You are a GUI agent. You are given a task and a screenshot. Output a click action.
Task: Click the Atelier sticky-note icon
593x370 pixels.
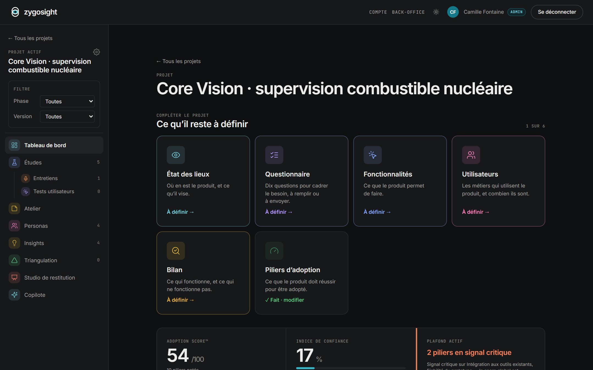pos(15,209)
